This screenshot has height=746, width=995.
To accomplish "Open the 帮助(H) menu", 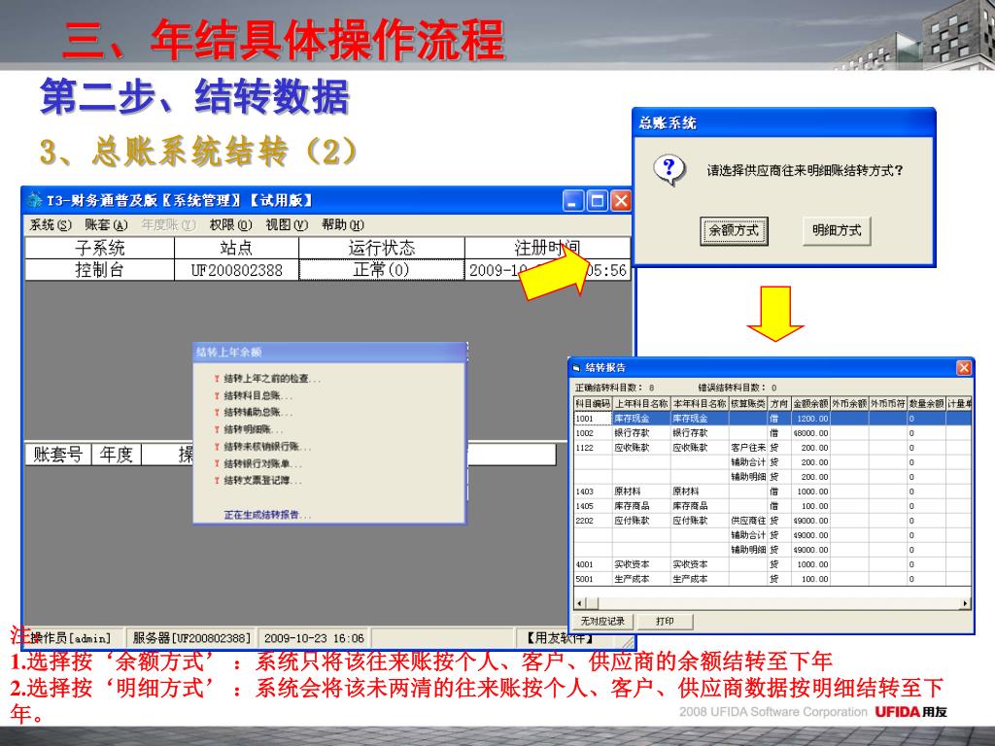I will tap(343, 224).
